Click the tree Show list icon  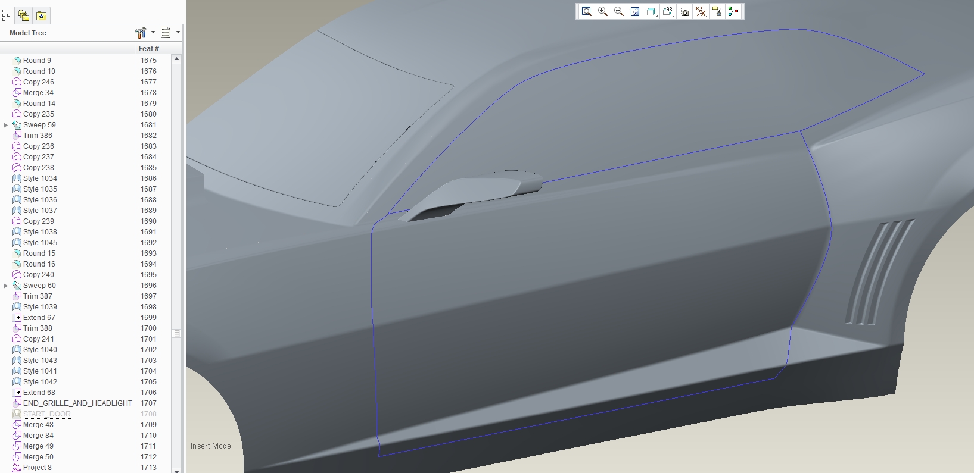(166, 33)
